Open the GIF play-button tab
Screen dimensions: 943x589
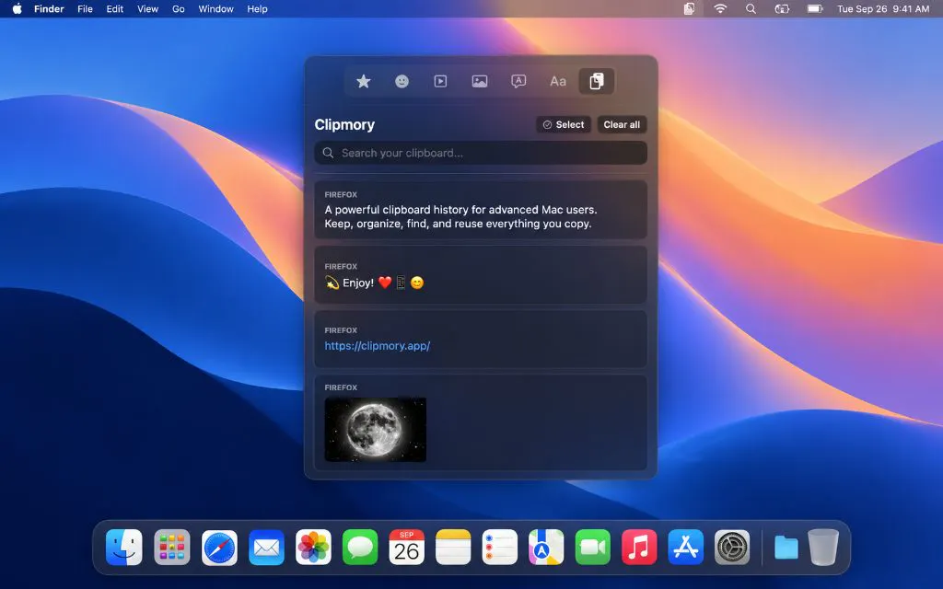click(440, 81)
